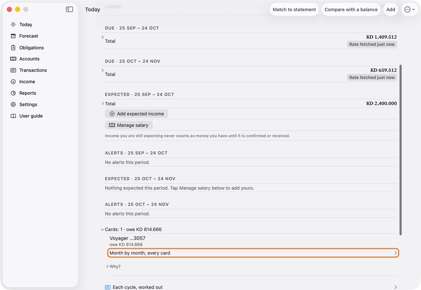Click Add expected income button
Screen dimensions: 421x290
coord(136,114)
